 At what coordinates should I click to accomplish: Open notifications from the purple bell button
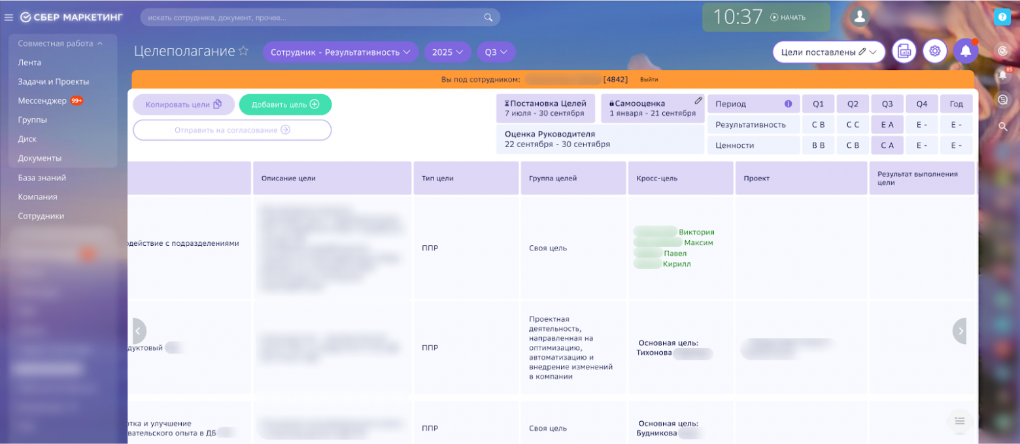click(966, 51)
